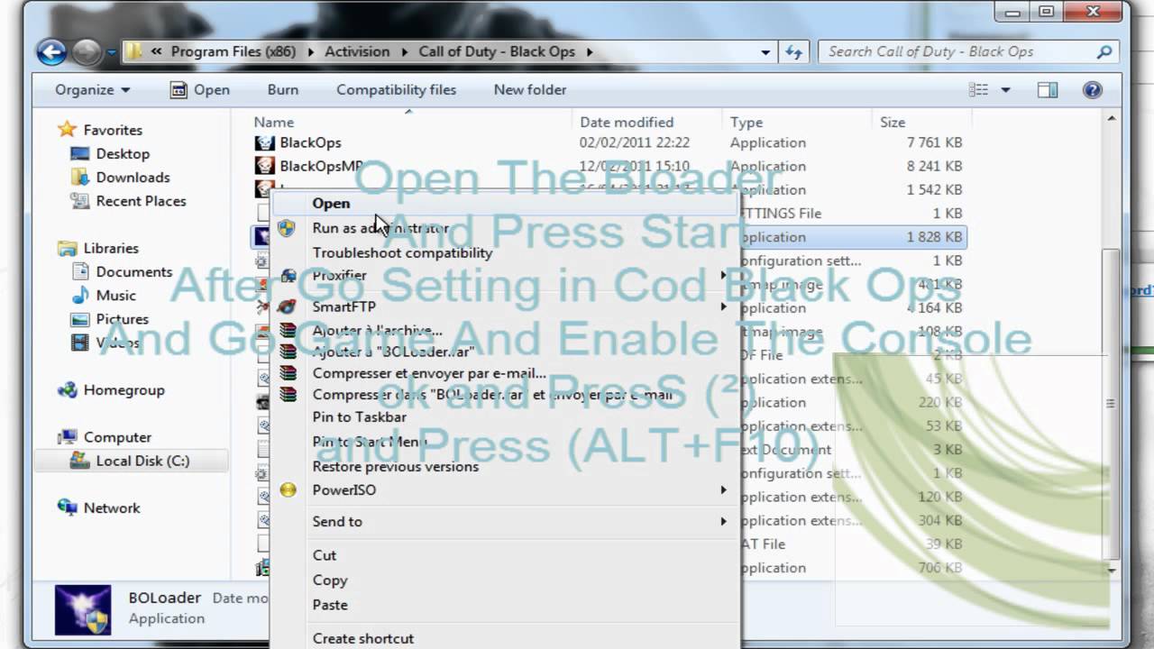1154x649 pixels.
Task: Click the PowerISO disc icon
Action: (288, 490)
